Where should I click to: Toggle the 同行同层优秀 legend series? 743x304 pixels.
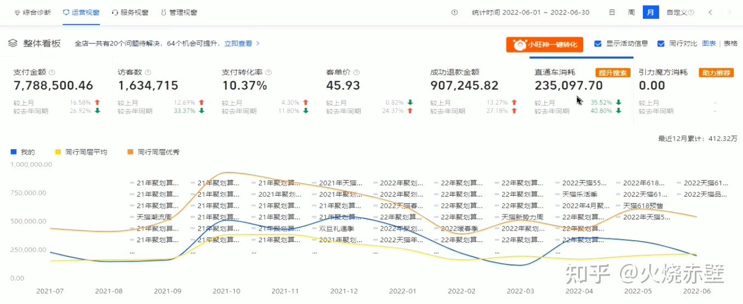pyautogui.click(x=153, y=152)
